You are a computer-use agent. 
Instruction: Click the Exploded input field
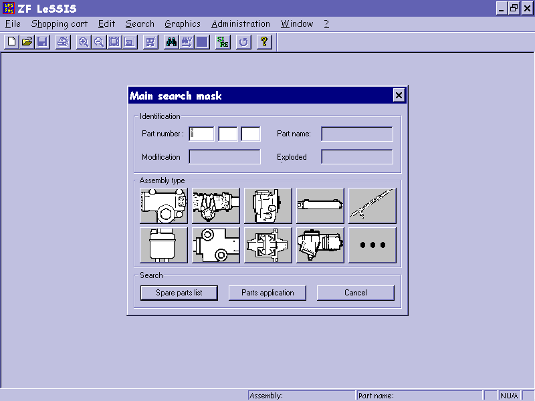coord(357,157)
